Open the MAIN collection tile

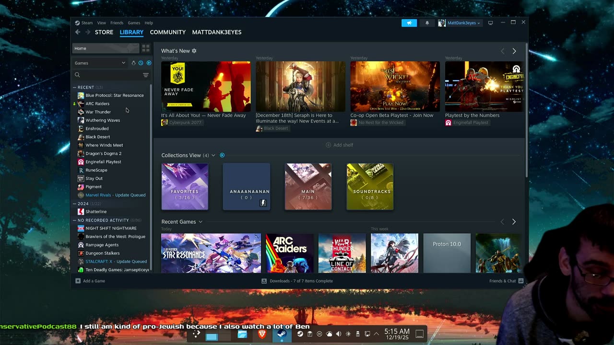click(x=308, y=186)
